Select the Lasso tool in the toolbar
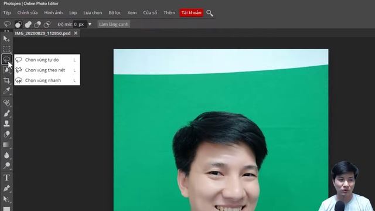This screenshot has height=211, width=375. point(6,59)
